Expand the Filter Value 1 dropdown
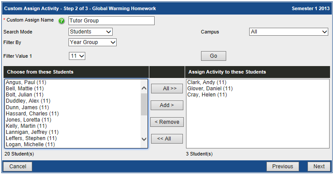This screenshot has width=334, height=174. tap(77, 56)
